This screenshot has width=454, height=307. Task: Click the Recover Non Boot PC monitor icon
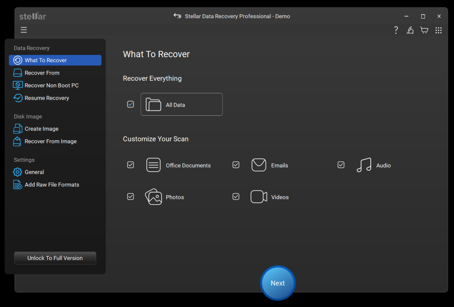pos(18,86)
